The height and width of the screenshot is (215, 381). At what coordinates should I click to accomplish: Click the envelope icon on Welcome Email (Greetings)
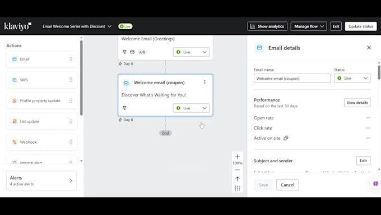(132, 52)
